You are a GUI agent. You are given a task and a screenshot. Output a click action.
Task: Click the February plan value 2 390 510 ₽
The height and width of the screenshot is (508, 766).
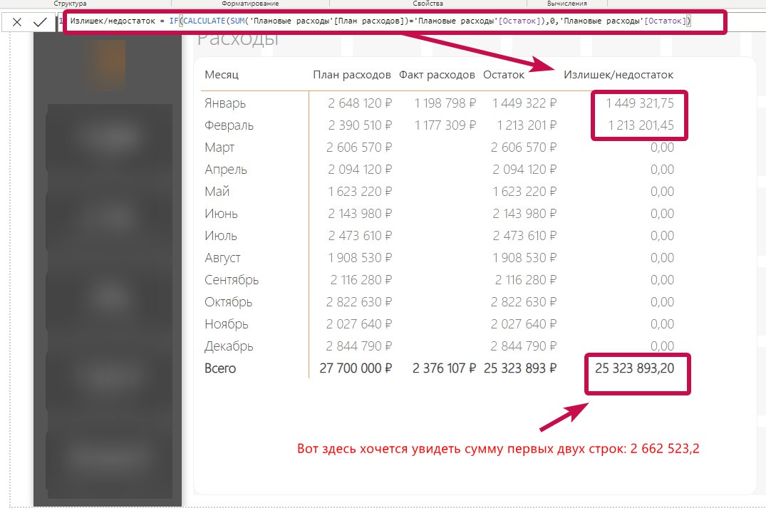(360, 125)
